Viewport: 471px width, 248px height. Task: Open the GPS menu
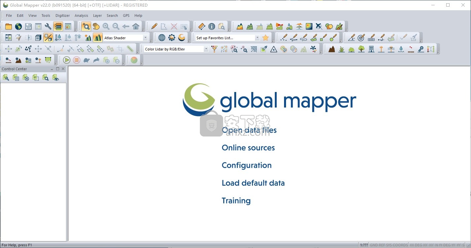click(x=126, y=15)
